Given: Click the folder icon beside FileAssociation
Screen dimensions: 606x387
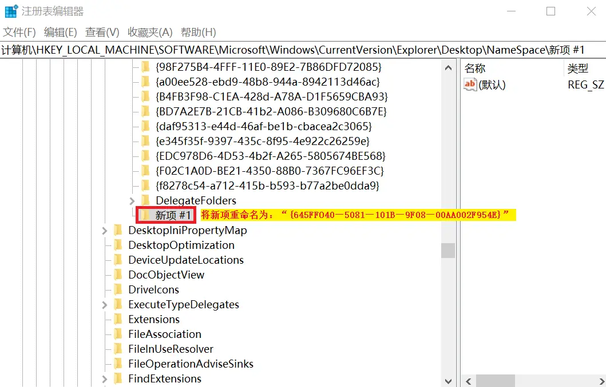Looking at the screenshot, I should pos(118,334).
